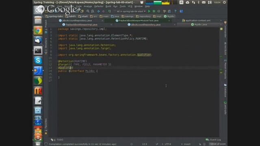Click the start breadcrumb folder
Screen dimensions: 260x146
(x=83, y=16)
